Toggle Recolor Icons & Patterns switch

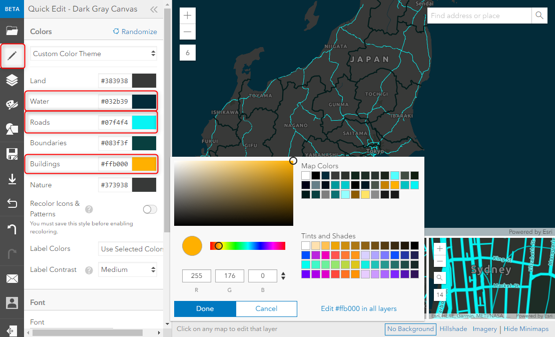150,209
